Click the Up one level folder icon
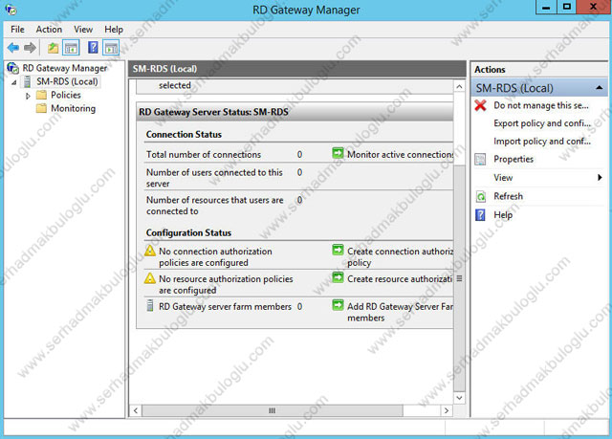The image size is (612, 439). [53, 48]
